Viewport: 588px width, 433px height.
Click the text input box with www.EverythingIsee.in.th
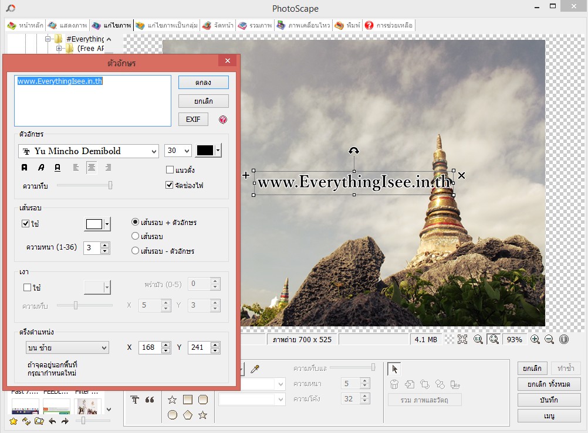(93, 101)
